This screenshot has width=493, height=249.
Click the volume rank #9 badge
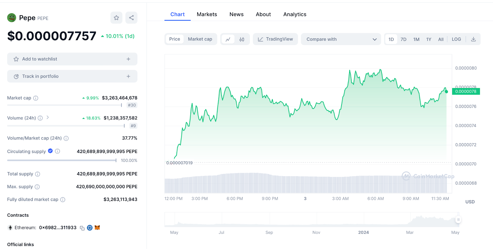[133, 126]
